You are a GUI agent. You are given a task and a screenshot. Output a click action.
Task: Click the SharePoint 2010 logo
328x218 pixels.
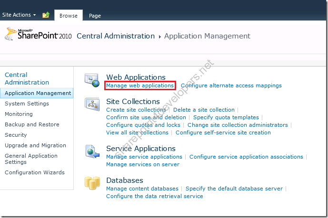point(38,34)
